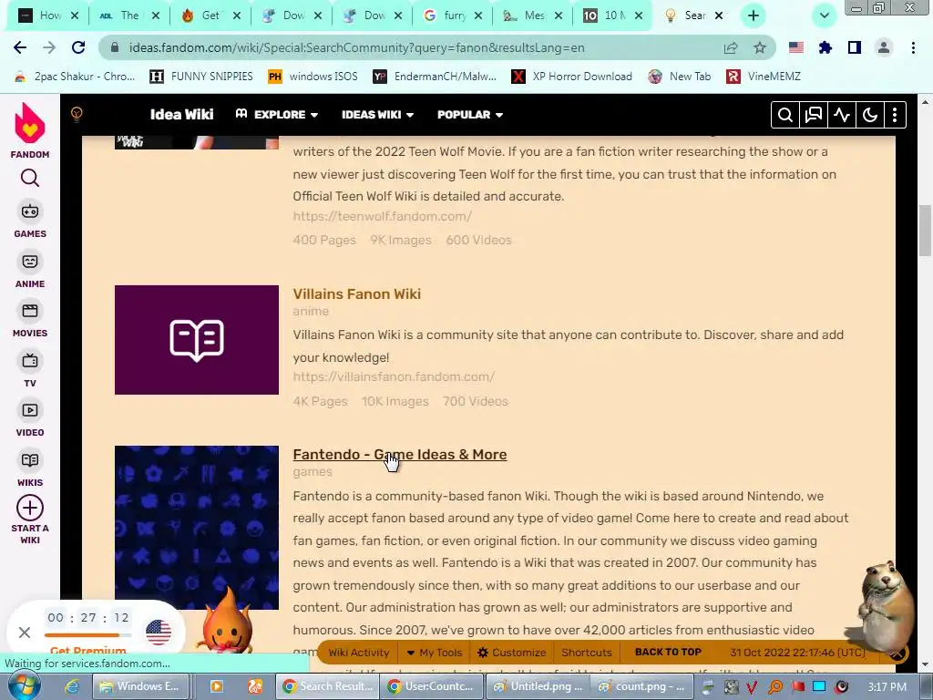Screen dimensions: 933x700
Task: Open the TV section in sidebar
Action: (x=30, y=370)
